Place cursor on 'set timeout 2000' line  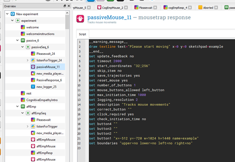(x=105, y=61)
